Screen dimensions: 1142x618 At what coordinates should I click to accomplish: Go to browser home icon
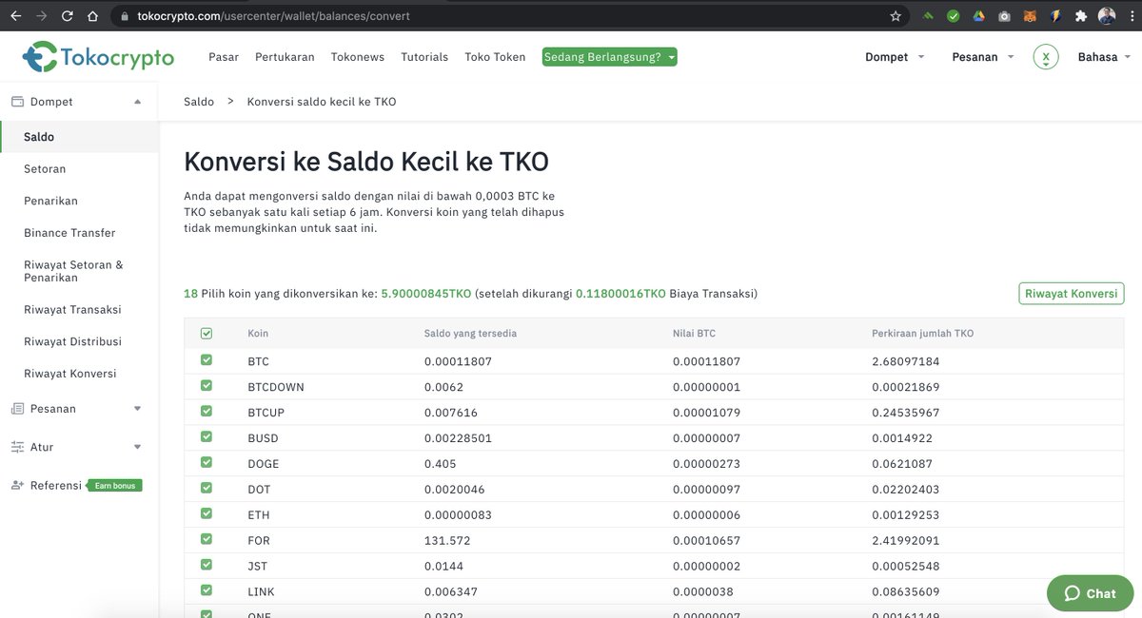click(92, 16)
